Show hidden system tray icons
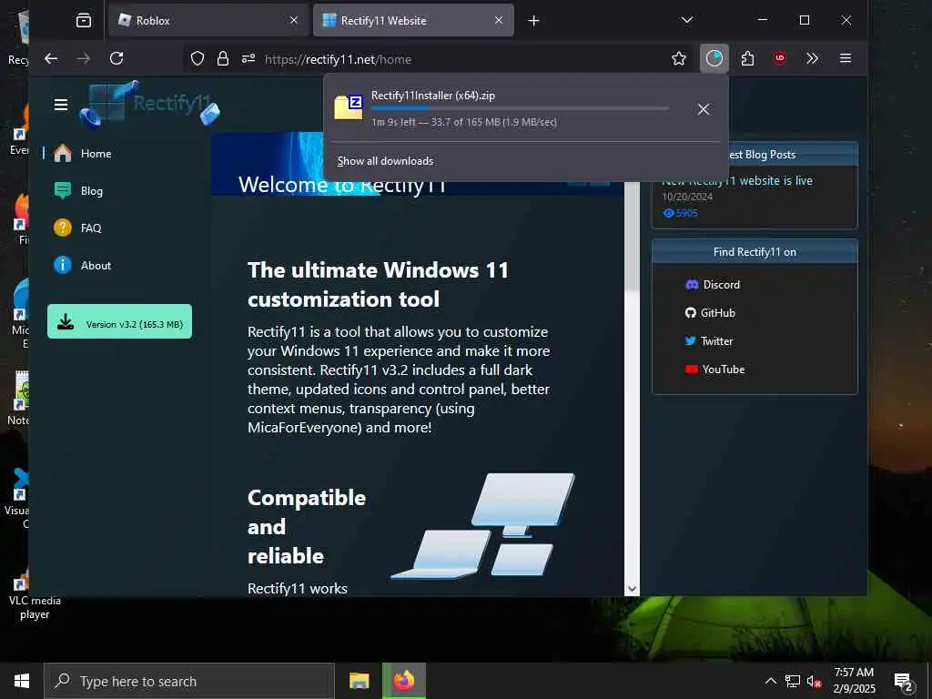The image size is (932, 699). [770, 681]
